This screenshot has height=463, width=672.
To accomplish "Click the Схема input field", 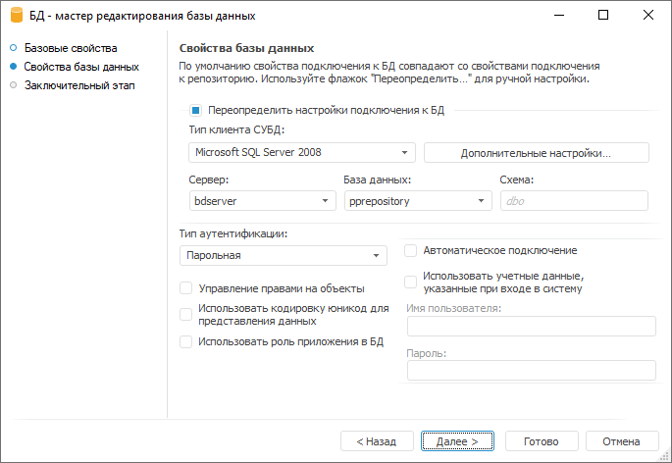I will click(x=574, y=201).
